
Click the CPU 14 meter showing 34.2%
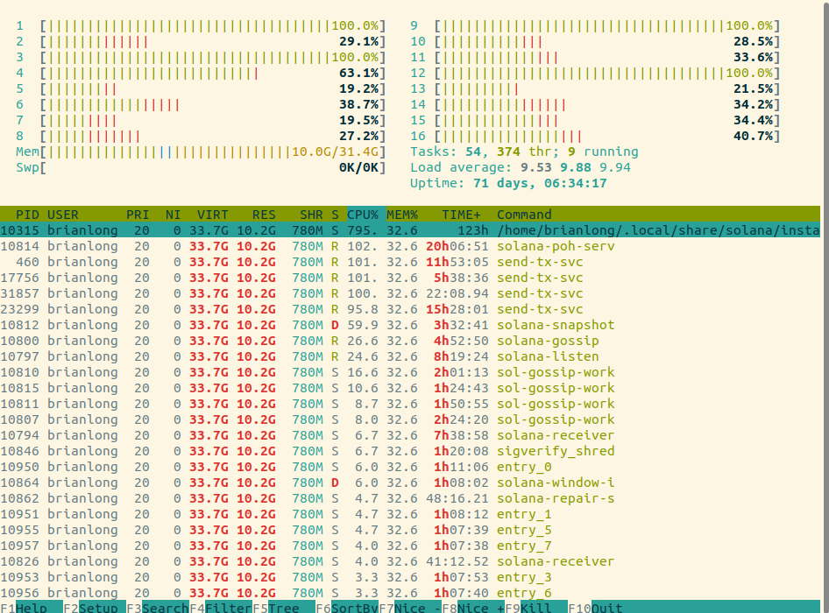(595, 104)
